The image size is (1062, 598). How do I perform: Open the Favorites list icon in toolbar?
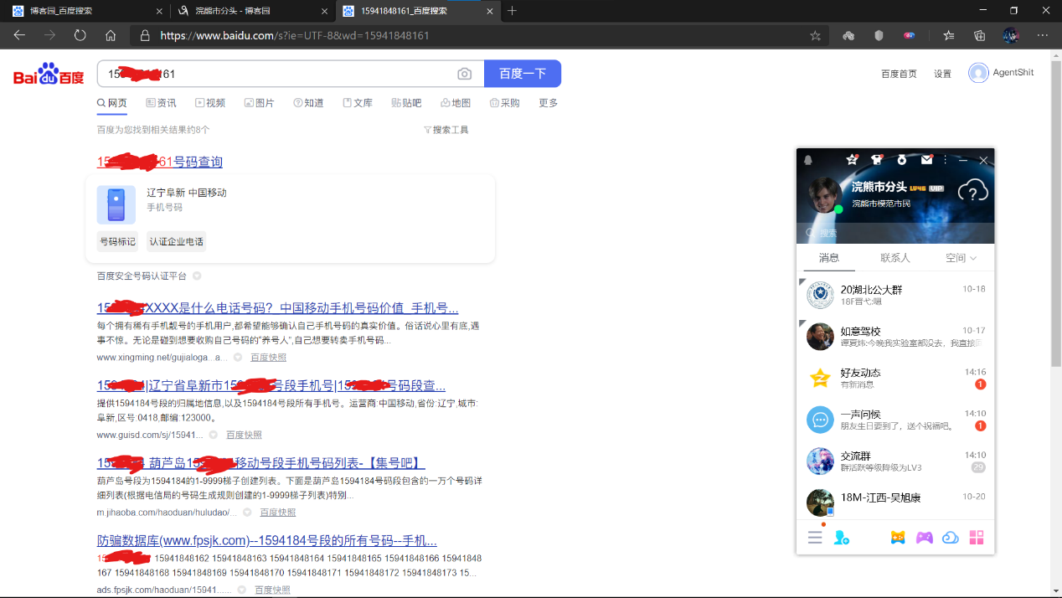[x=948, y=36]
